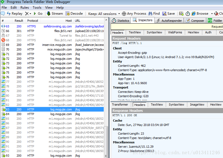The image size is (223, 158).
Task: Select request WebForms tab
Action: click(175, 32)
